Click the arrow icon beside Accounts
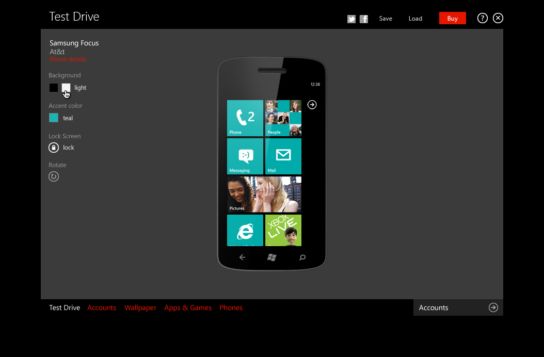544x357 pixels. [x=493, y=307]
